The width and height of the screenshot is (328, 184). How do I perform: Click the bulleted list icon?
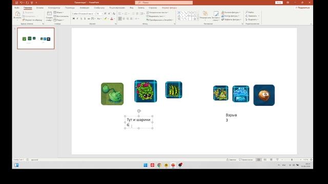click(119, 14)
